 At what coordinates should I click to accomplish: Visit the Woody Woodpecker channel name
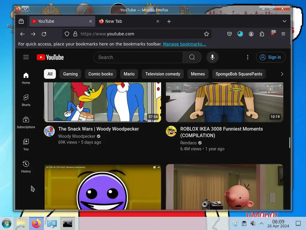pyautogui.click(x=77, y=136)
